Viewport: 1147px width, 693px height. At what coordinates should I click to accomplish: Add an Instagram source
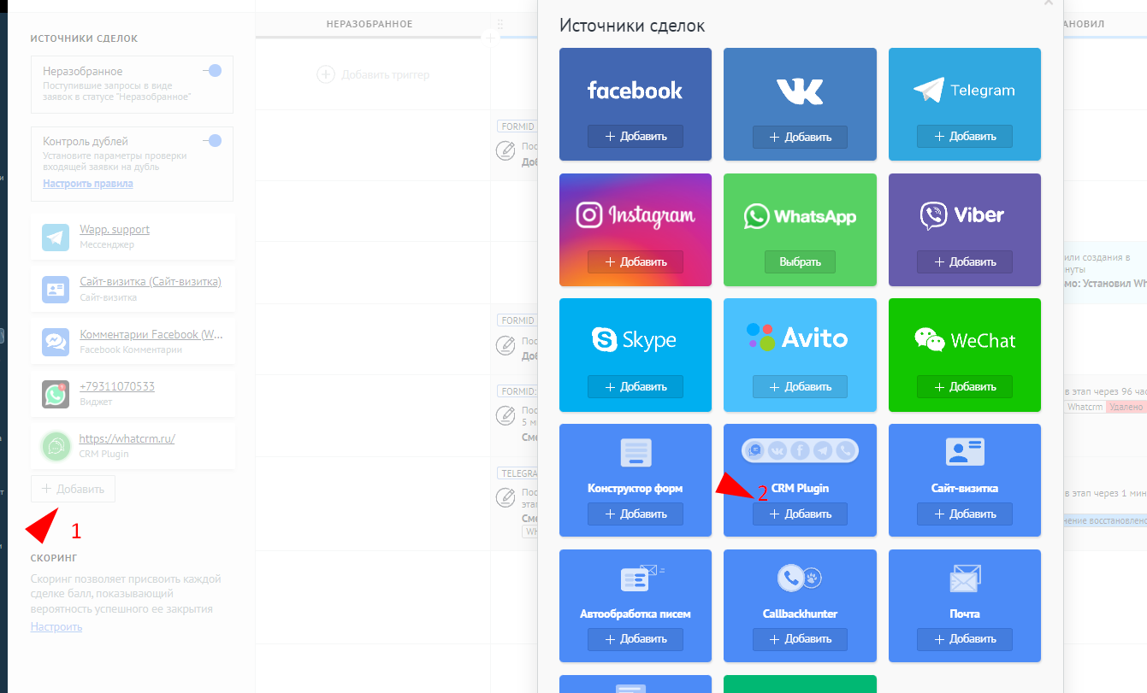(x=636, y=261)
